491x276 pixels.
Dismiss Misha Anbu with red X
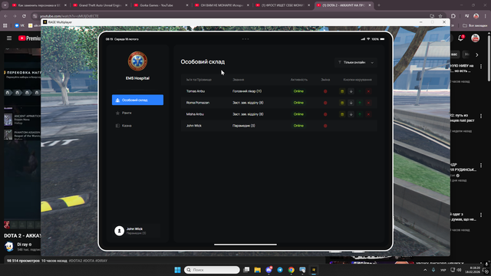368,114
